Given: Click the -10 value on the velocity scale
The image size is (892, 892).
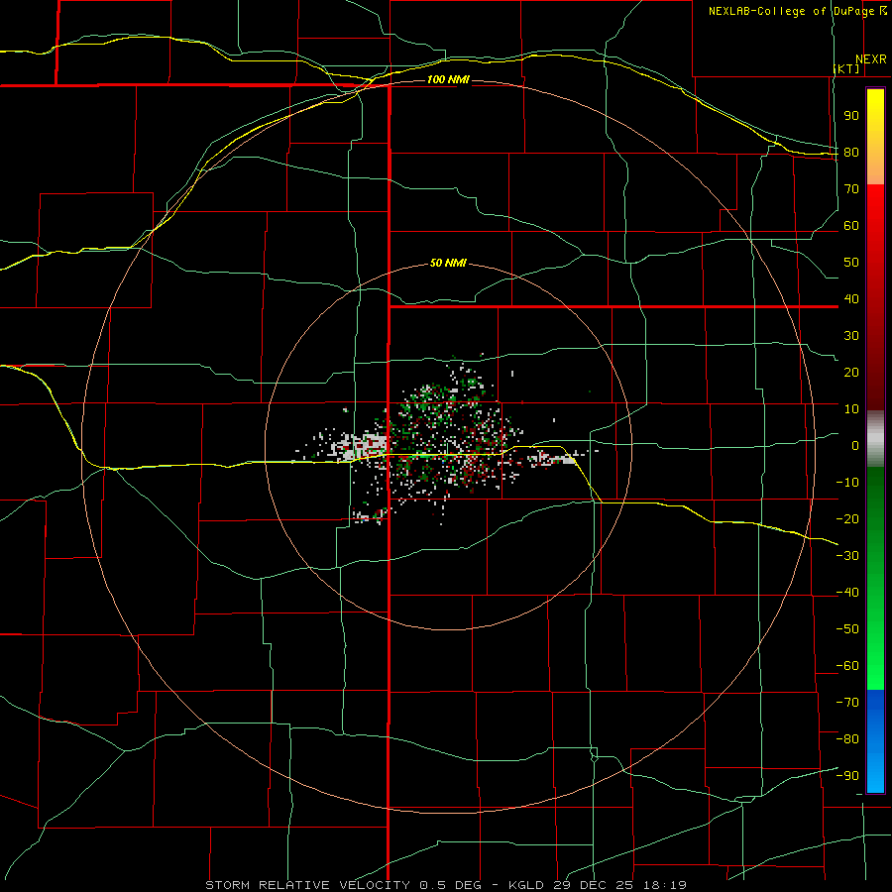Looking at the screenshot, I should click(x=847, y=483).
